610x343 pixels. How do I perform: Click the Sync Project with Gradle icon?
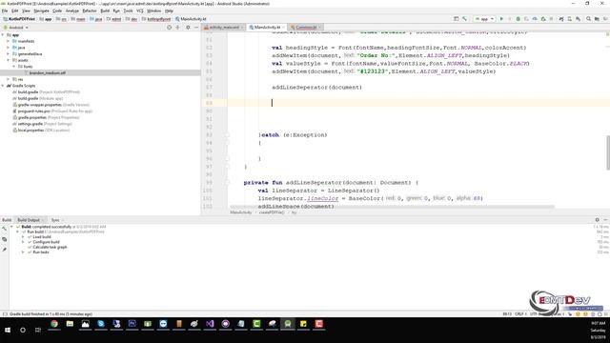pos(561,19)
